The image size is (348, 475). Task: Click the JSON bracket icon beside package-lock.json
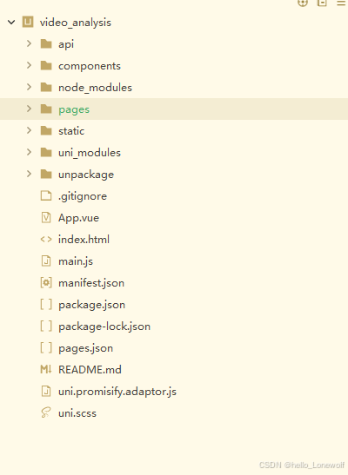(46, 327)
